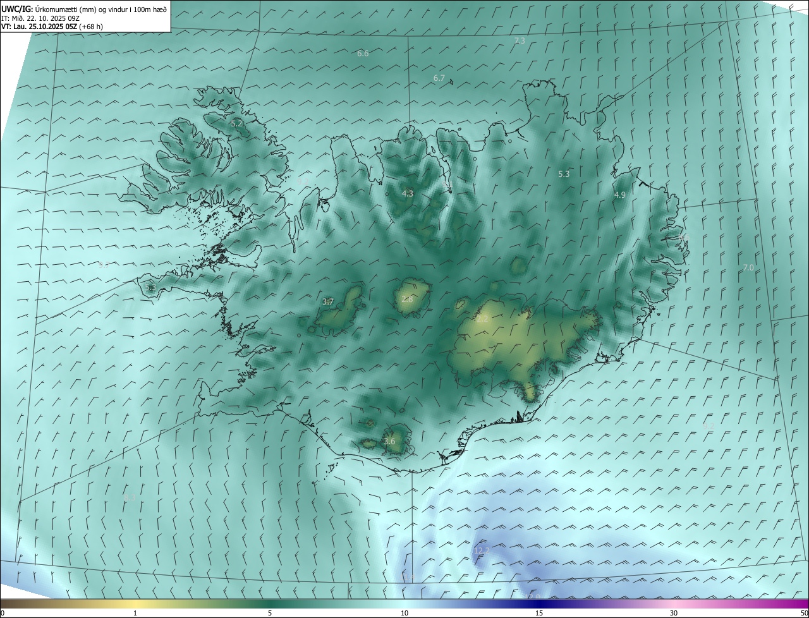Click the faint 8.3 value southwest of Iceland
This screenshot has height=618, width=809.
(130, 499)
